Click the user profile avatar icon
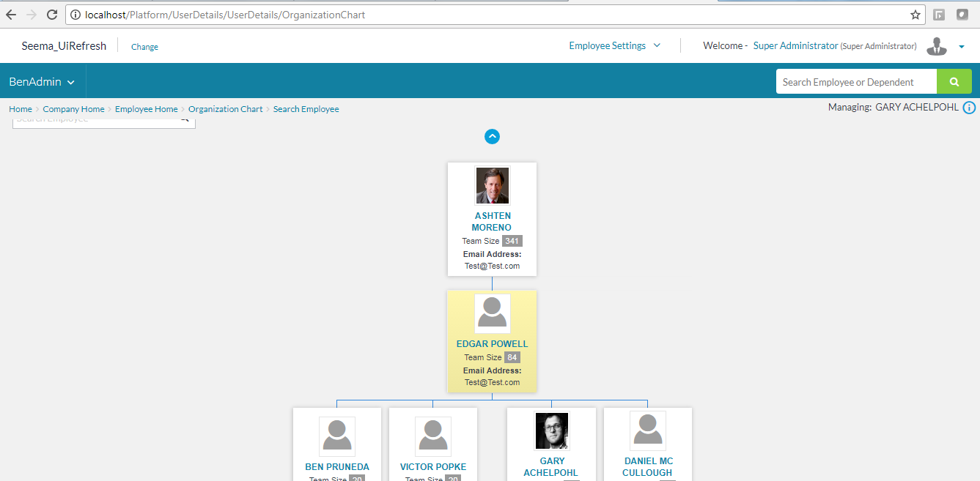The height and width of the screenshot is (481, 980). pyautogui.click(x=936, y=46)
